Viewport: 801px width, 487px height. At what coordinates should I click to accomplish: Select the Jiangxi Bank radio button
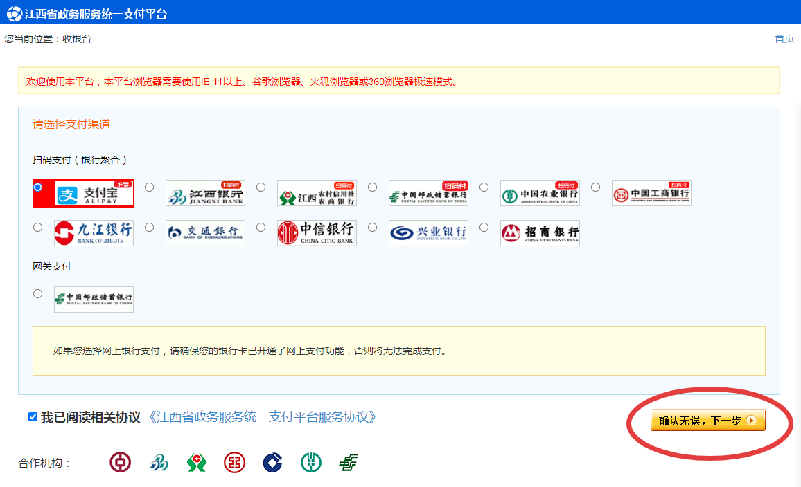pos(149,187)
